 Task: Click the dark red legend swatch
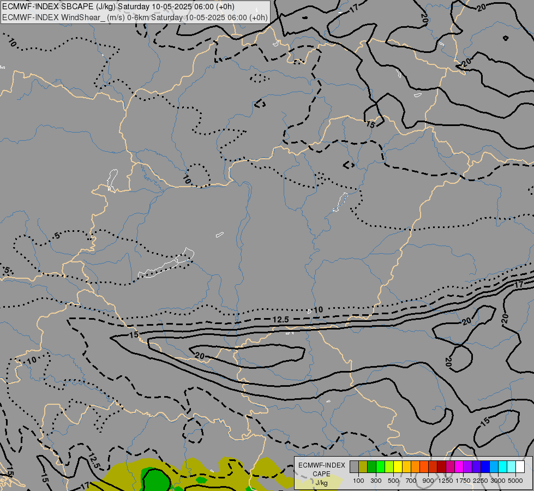(442, 467)
